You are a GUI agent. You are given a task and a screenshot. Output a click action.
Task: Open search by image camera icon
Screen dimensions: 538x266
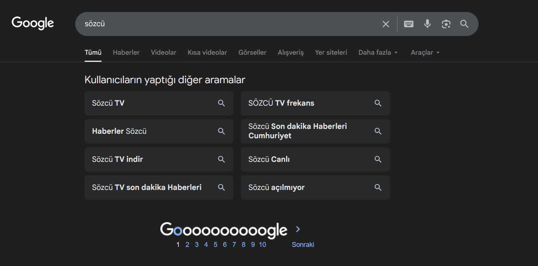(x=446, y=24)
